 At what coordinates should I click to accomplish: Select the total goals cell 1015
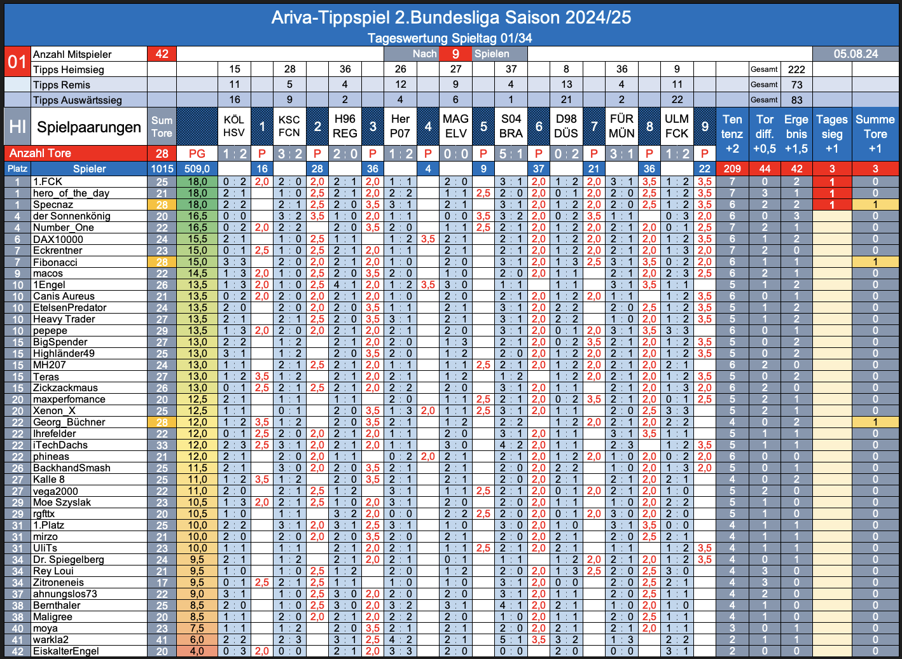click(162, 169)
